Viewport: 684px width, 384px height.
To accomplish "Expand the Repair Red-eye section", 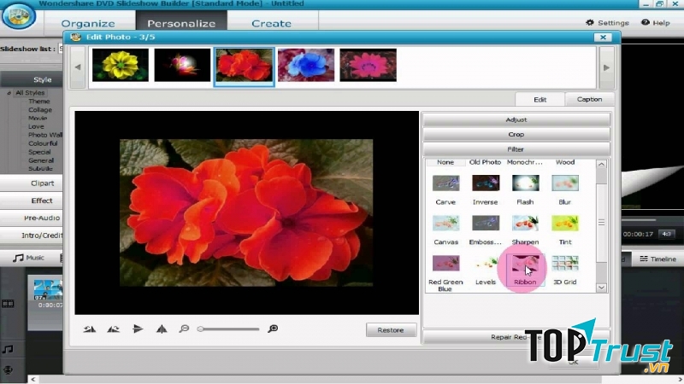I will pyautogui.click(x=516, y=337).
